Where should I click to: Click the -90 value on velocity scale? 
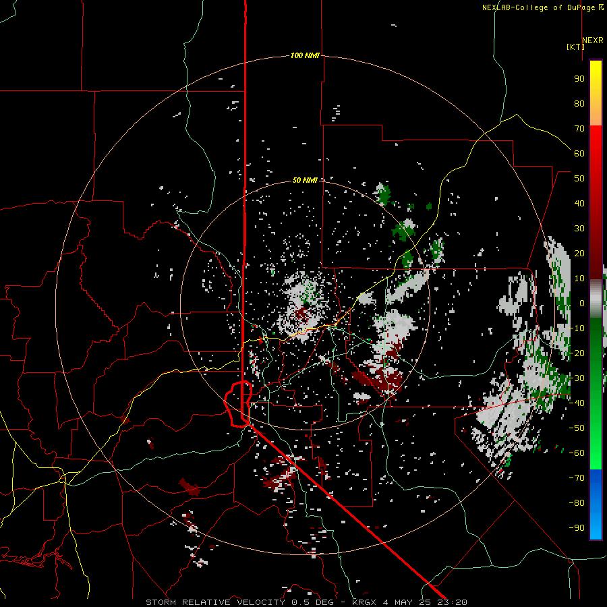pyautogui.click(x=577, y=527)
